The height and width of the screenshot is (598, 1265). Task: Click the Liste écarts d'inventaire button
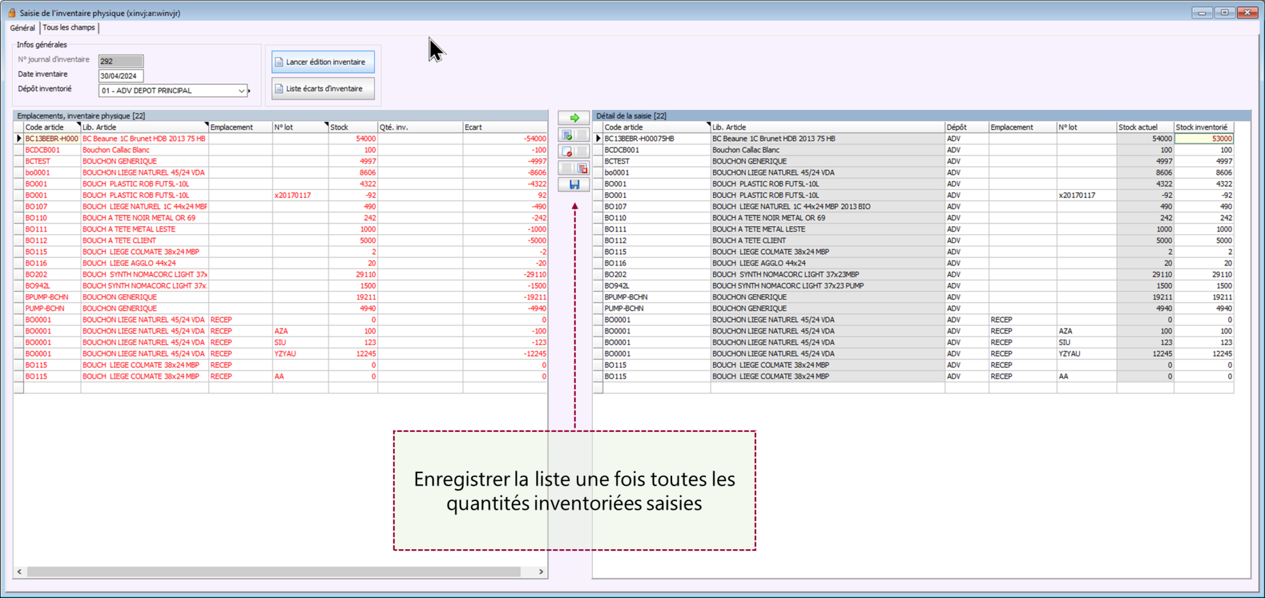coord(323,89)
